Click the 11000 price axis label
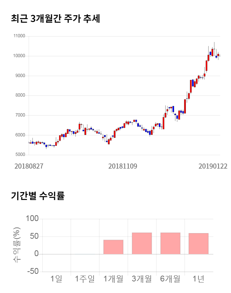The width and height of the screenshot is (231, 293). pos(19,36)
